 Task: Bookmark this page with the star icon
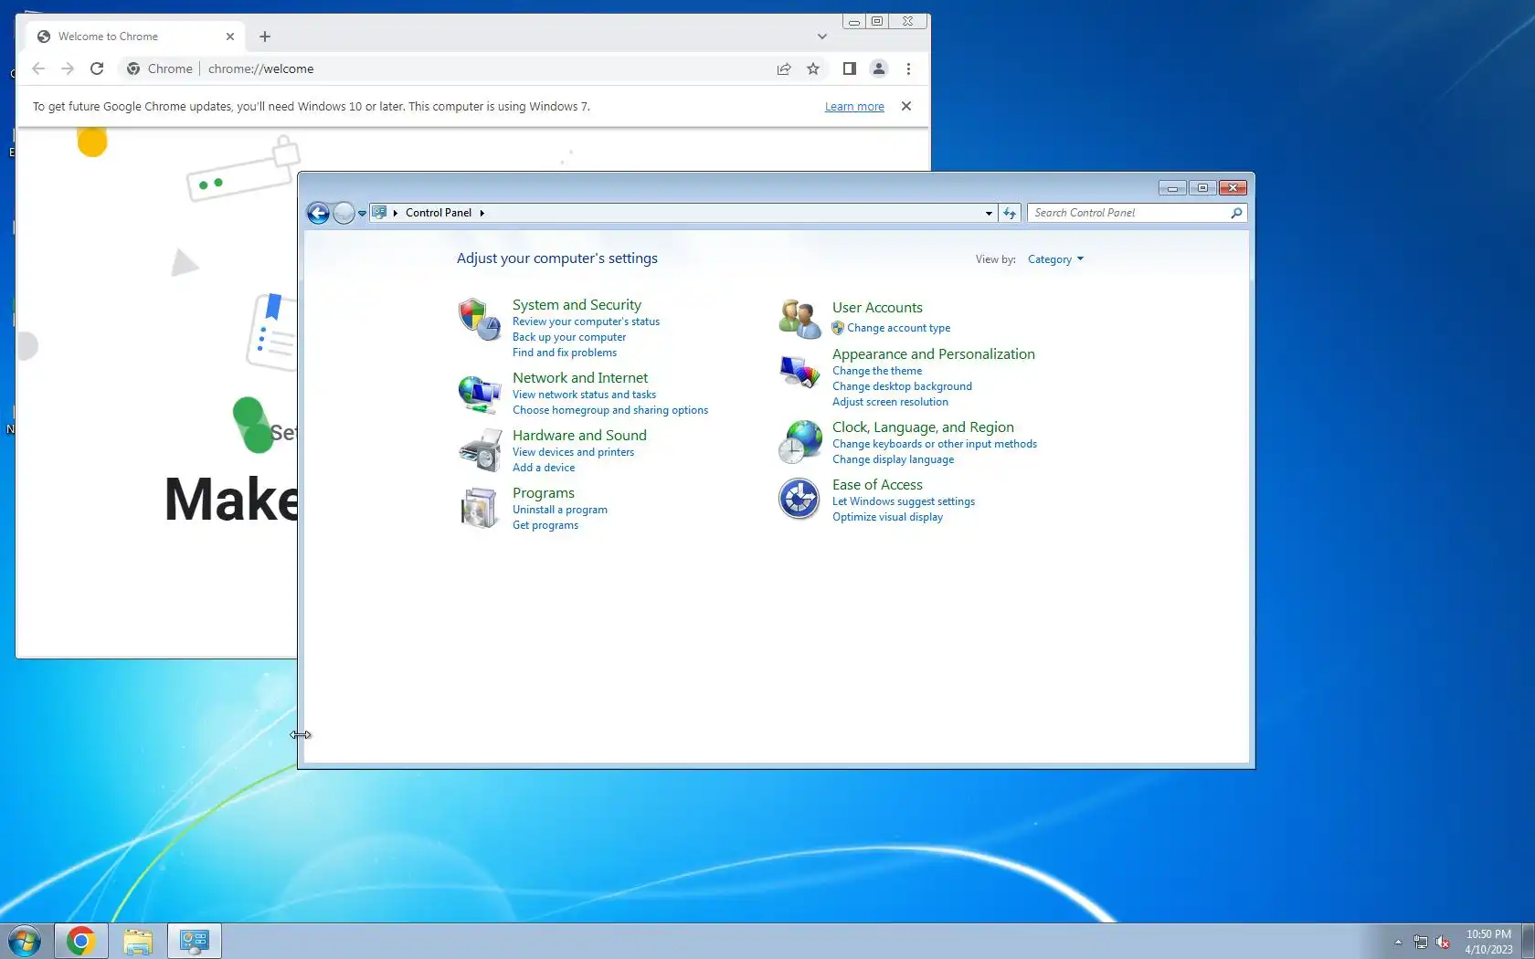click(813, 68)
